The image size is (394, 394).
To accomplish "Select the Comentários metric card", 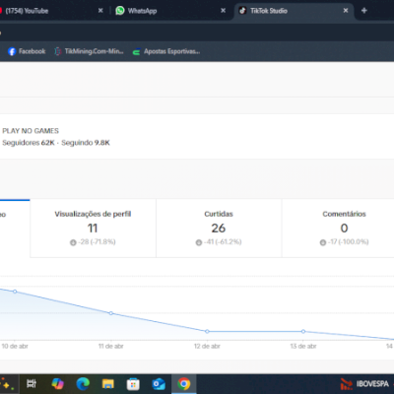I will tap(338, 228).
